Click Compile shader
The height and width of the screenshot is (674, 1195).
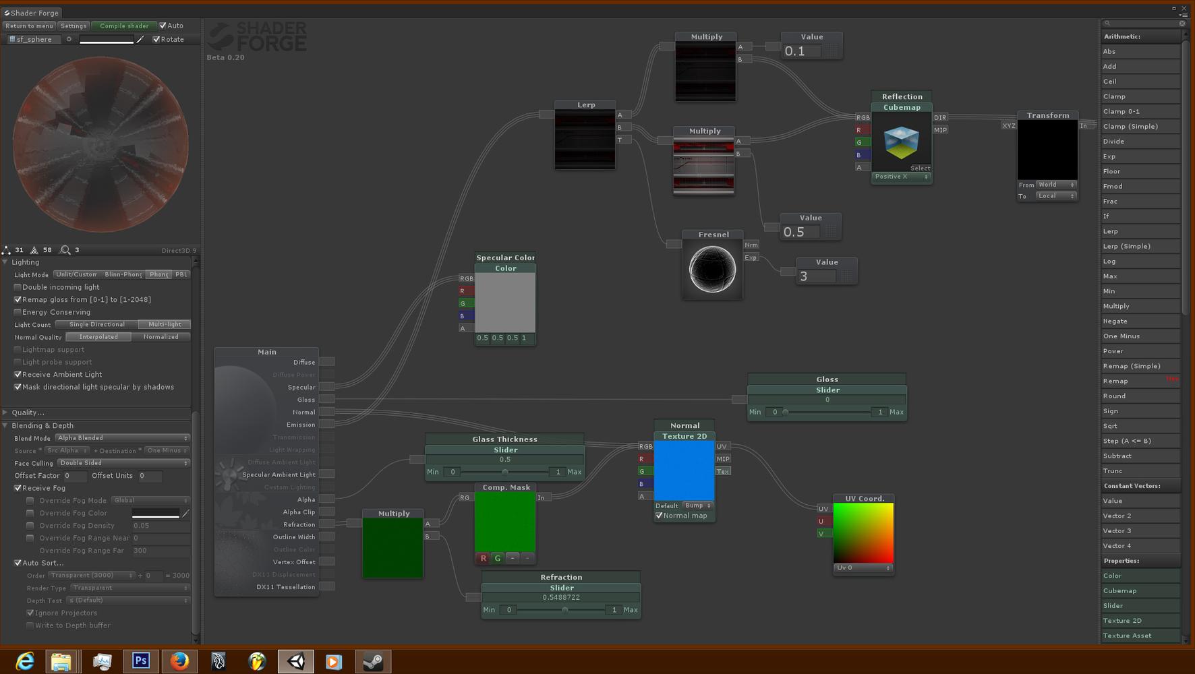pos(124,26)
